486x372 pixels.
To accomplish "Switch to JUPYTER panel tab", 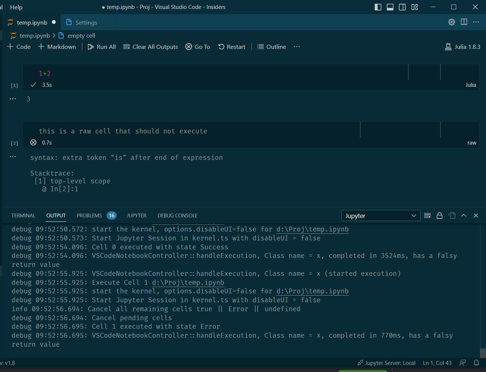I will (136, 215).
